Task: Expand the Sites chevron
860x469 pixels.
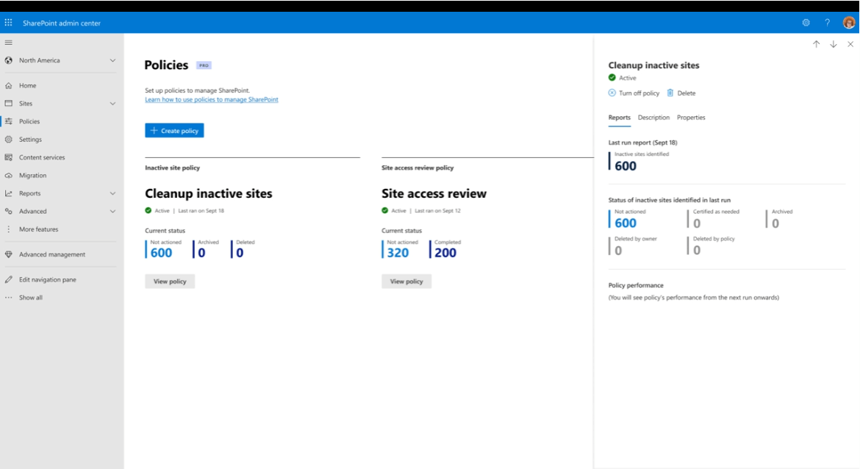Action: [x=112, y=103]
